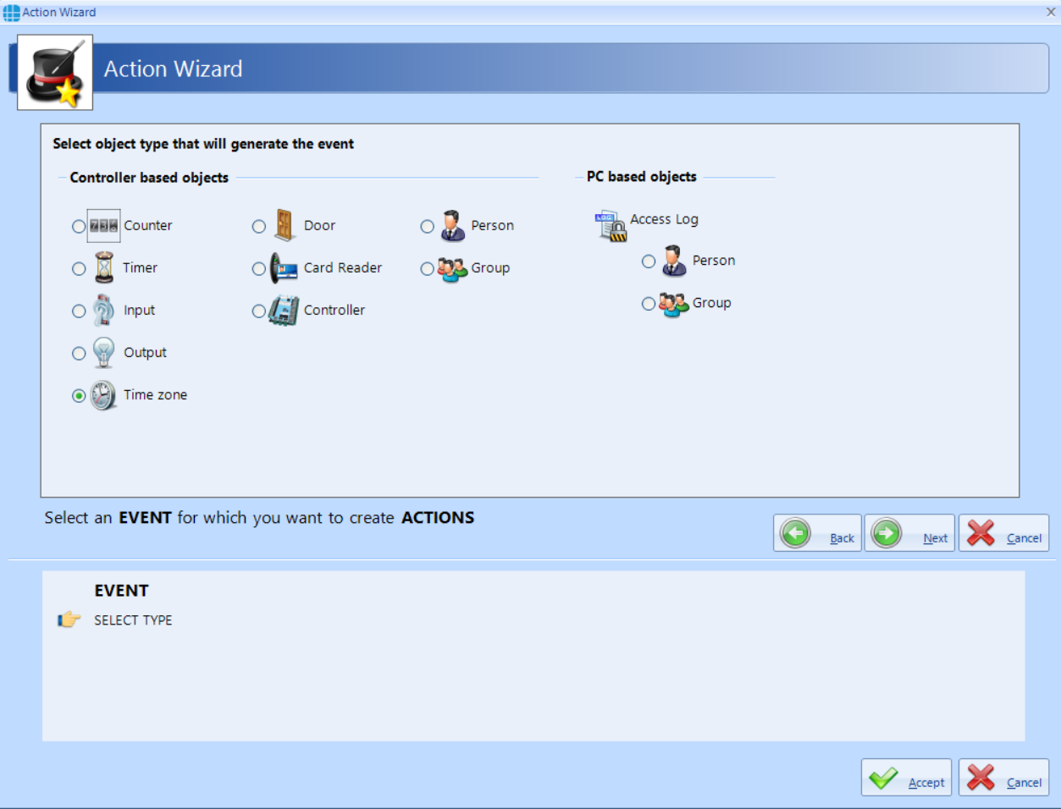
Task: Click the Time zone label
Action: coord(155,394)
